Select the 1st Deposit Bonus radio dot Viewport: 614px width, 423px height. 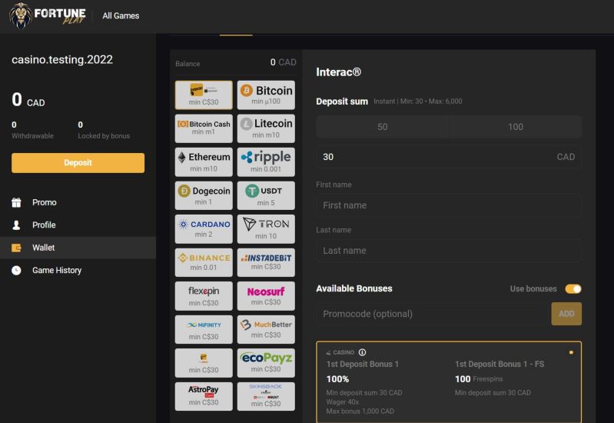[x=571, y=352]
